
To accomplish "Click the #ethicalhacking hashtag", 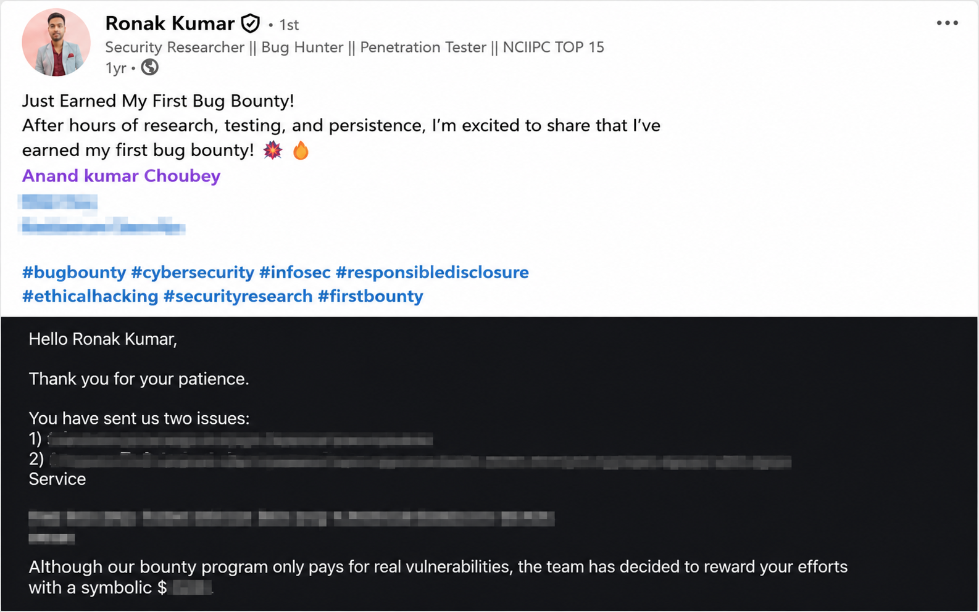I will (90, 296).
